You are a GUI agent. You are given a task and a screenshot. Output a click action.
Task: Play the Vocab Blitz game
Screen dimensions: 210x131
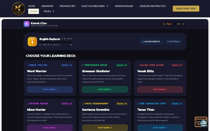(x=160, y=89)
